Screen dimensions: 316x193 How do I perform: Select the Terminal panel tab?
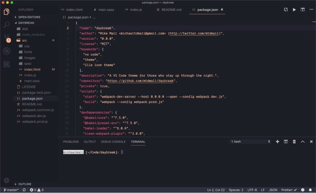pyautogui.click(x=138, y=142)
